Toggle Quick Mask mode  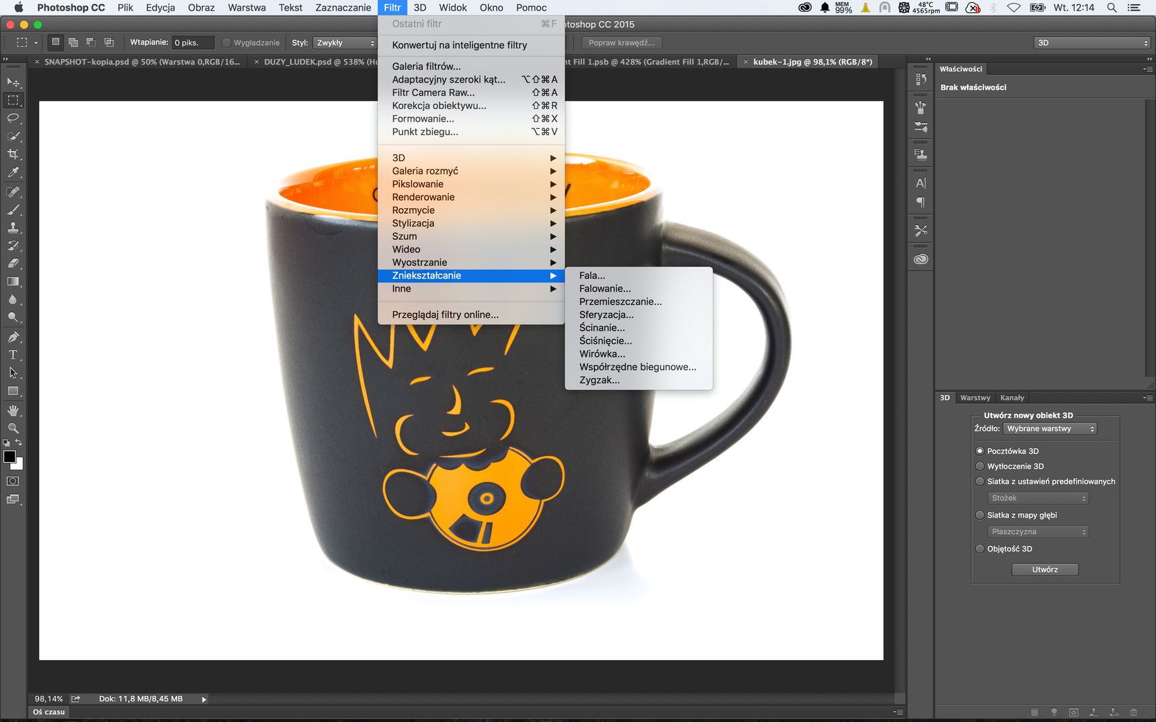13,481
